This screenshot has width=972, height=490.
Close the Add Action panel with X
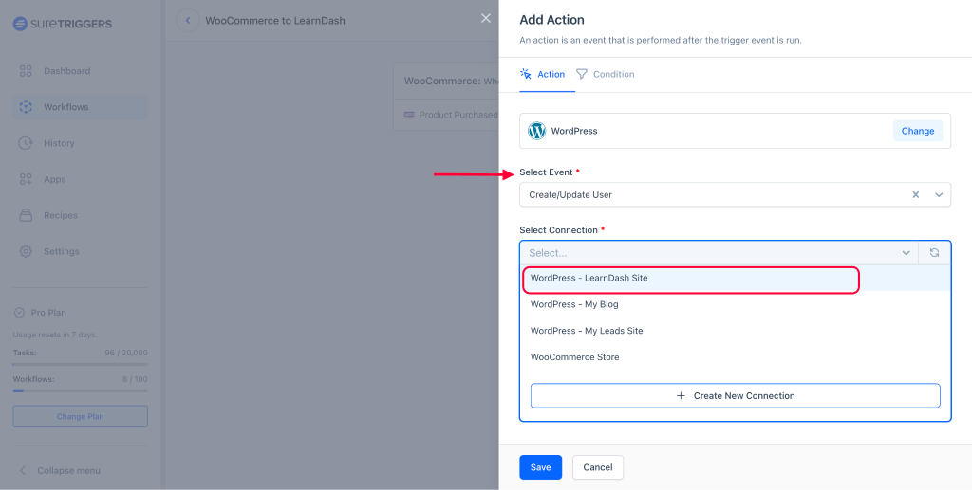point(486,19)
